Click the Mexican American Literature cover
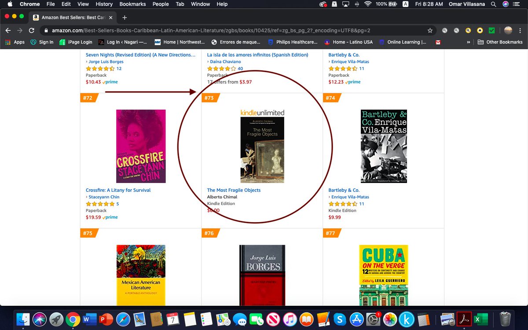528x330 pixels. point(141,275)
